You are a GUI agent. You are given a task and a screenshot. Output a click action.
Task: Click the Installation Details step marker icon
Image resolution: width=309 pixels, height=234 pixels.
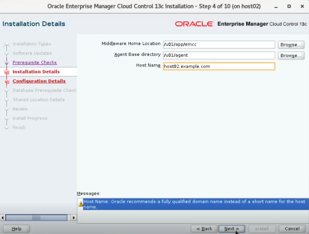pyautogui.click(x=7, y=72)
